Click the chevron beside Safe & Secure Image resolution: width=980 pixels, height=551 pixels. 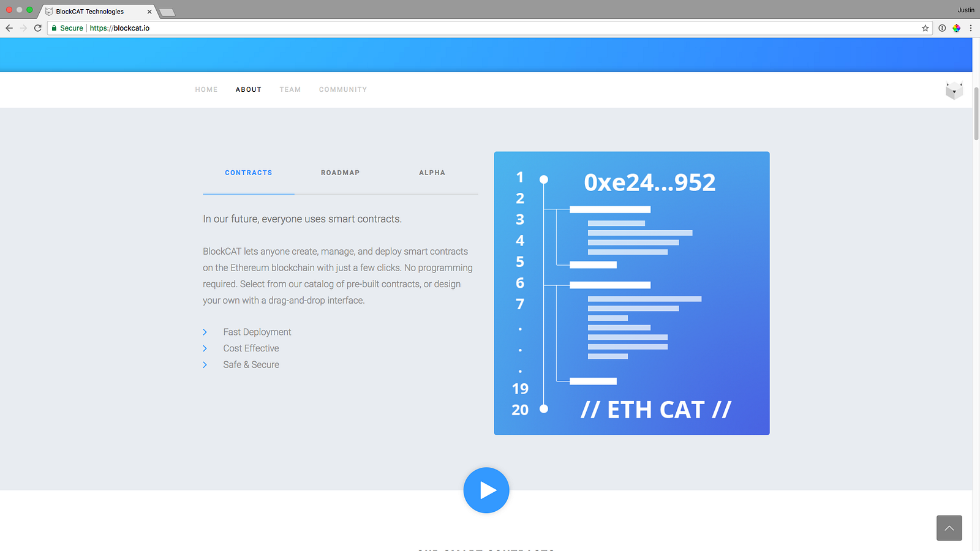(x=205, y=365)
